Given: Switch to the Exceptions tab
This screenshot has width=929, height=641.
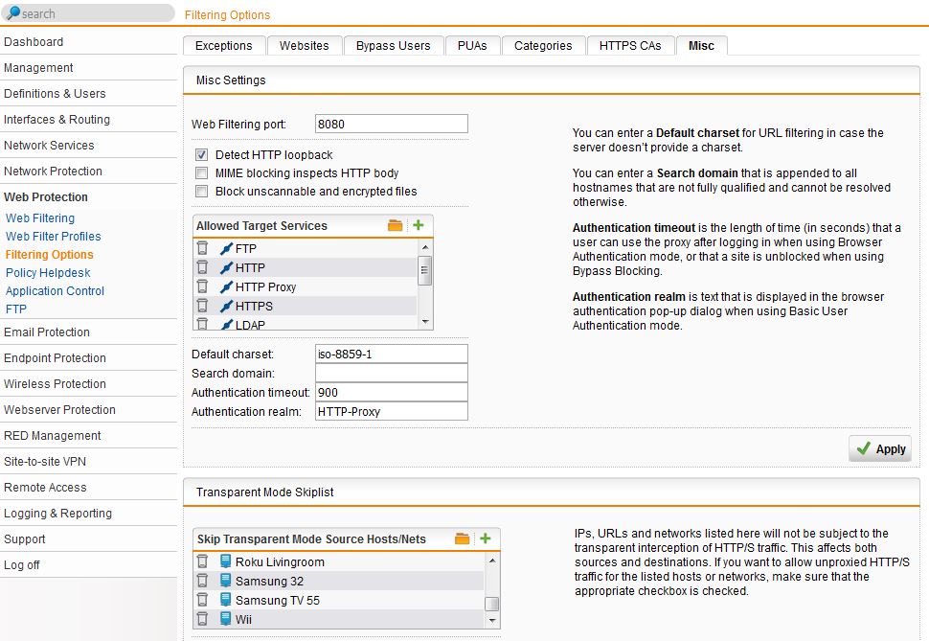Looking at the screenshot, I should click(224, 46).
